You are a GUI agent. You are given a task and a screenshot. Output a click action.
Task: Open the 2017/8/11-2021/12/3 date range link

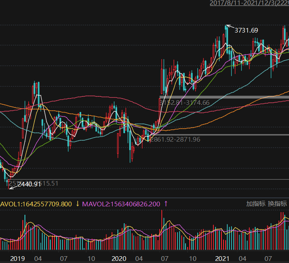coord(249,3)
